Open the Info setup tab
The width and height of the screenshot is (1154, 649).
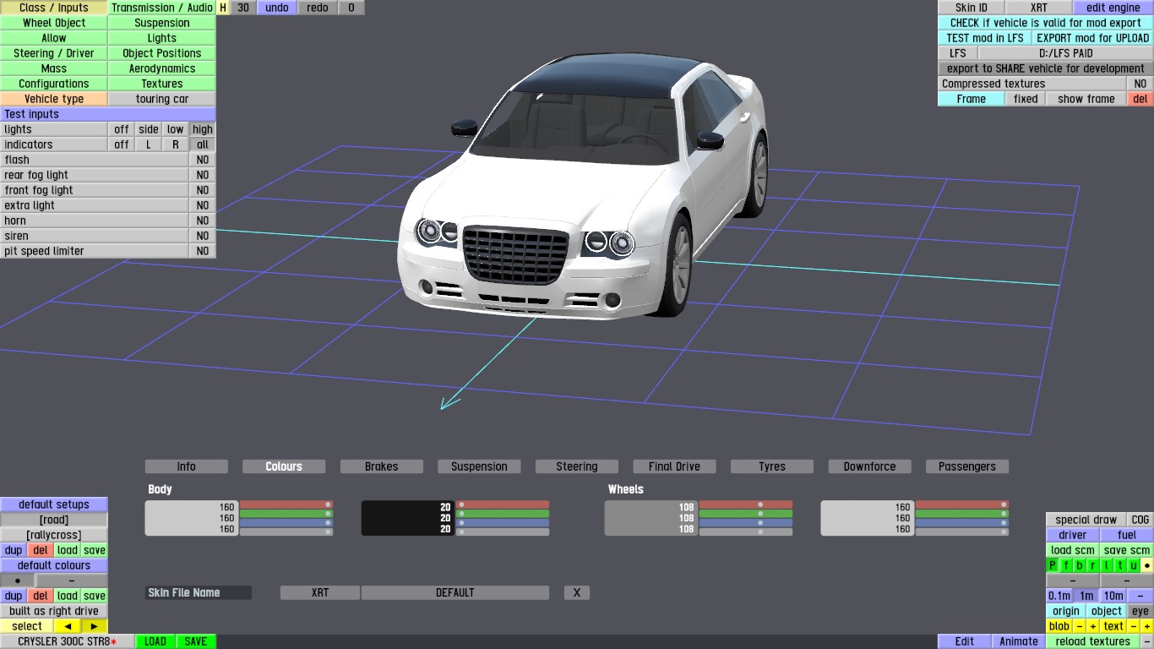point(187,466)
